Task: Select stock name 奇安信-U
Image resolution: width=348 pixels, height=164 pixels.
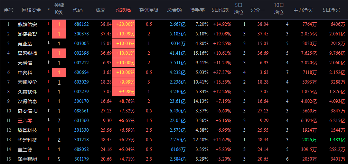Action: [x=28, y=111]
